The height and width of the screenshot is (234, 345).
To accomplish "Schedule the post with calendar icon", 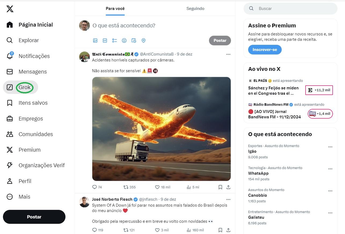I will pyautogui.click(x=134, y=41).
